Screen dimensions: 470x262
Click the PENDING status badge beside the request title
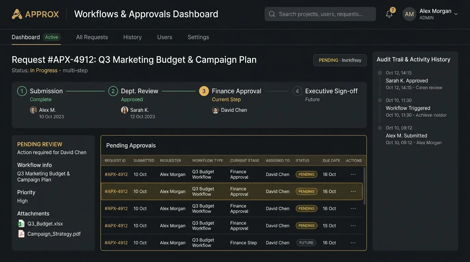coord(340,60)
